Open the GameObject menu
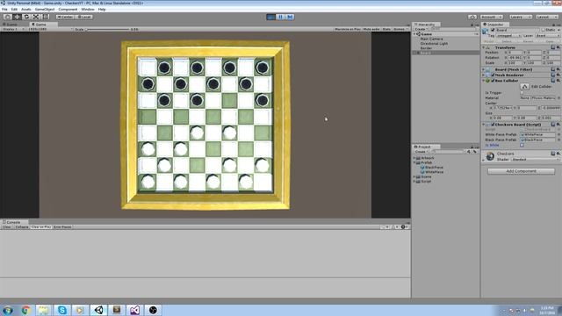The image size is (562, 316). (45, 10)
